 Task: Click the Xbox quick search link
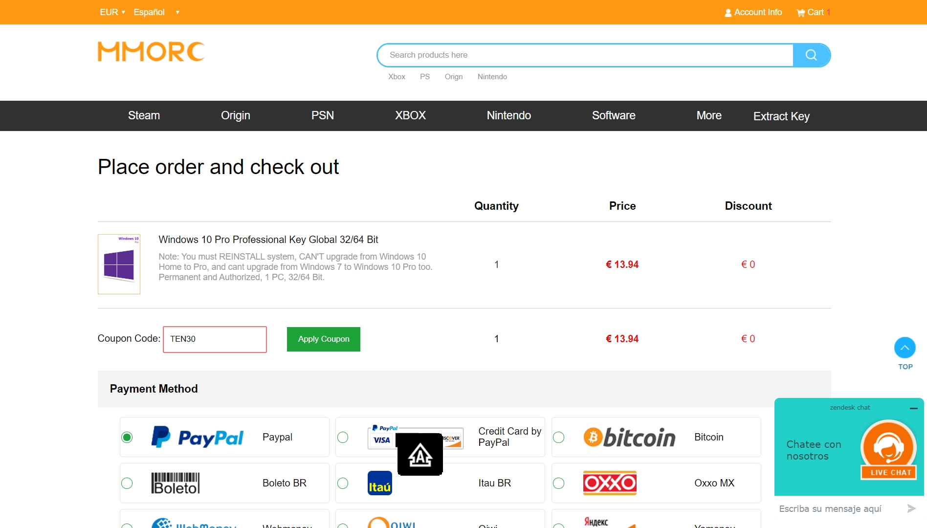(397, 77)
